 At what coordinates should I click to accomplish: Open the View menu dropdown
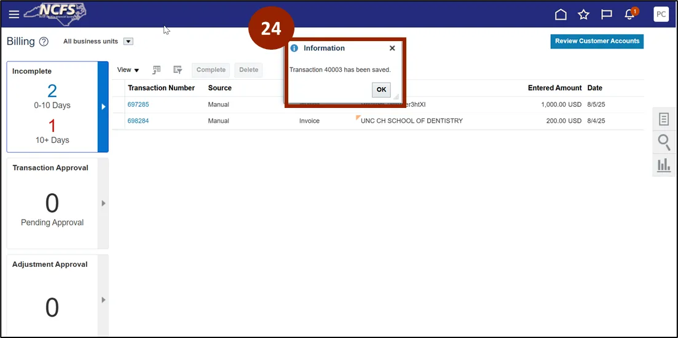(x=128, y=70)
